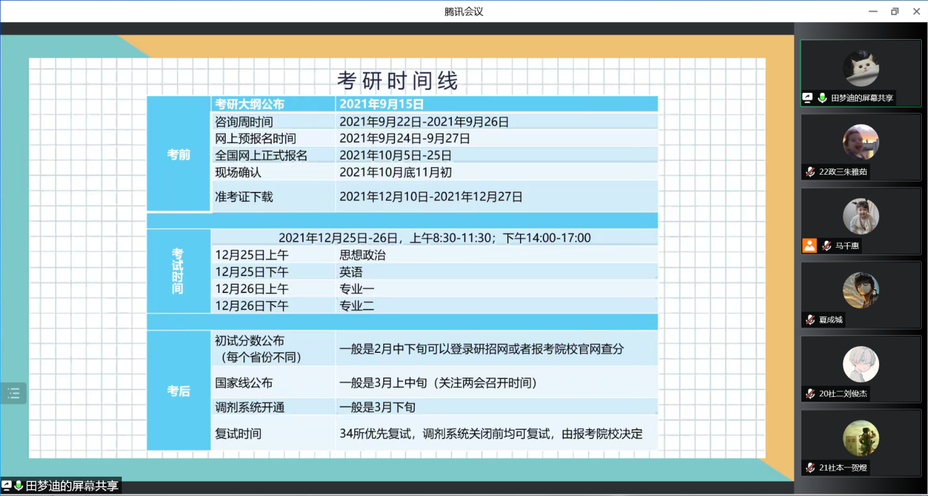Screen dimensions: 928x496
Task: Toggle the muted microphone for 21社本一贺煜
Action: [810, 468]
